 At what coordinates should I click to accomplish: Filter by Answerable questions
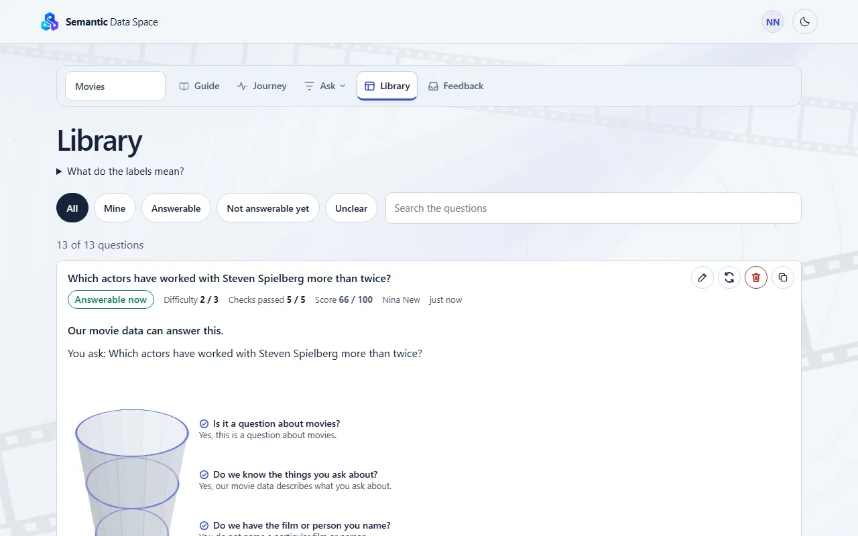coord(176,208)
